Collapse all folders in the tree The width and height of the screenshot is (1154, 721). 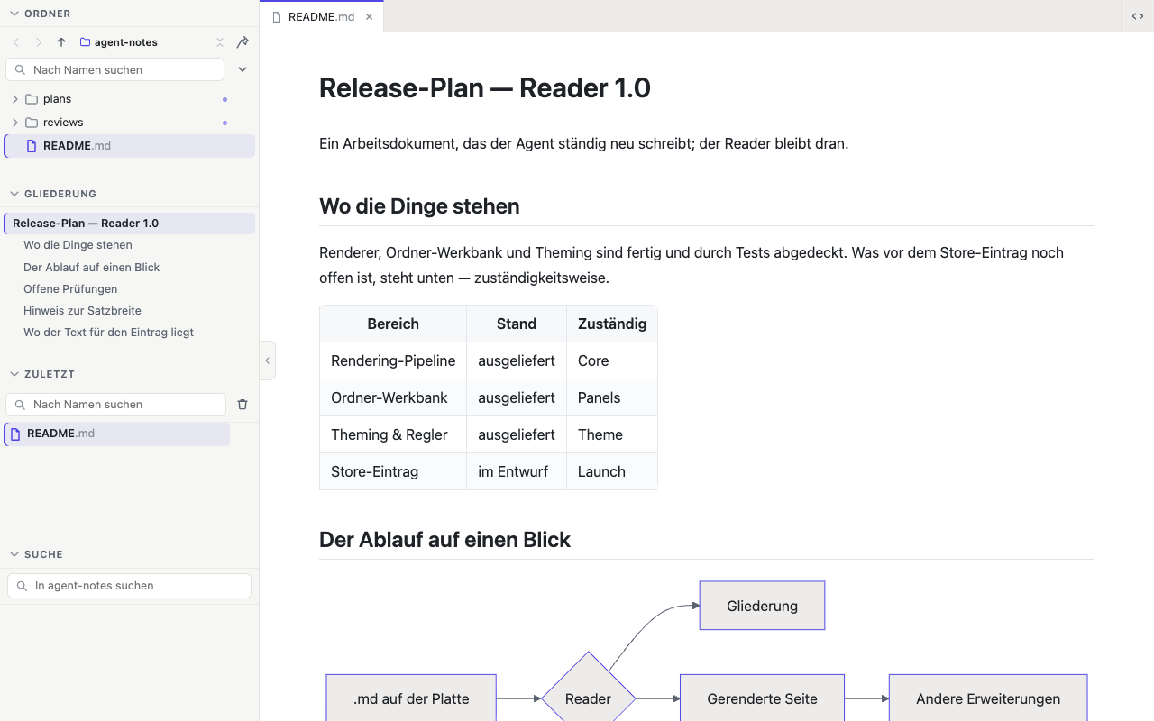(220, 42)
